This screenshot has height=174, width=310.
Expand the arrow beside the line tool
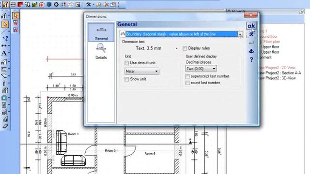click(9, 31)
